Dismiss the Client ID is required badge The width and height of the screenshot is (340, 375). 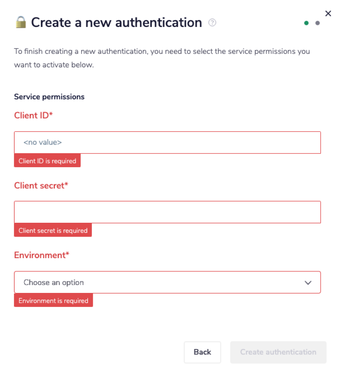47,160
